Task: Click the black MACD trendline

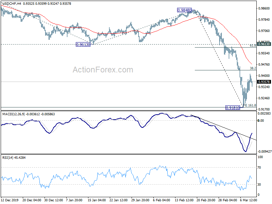Action: (224, 128)
